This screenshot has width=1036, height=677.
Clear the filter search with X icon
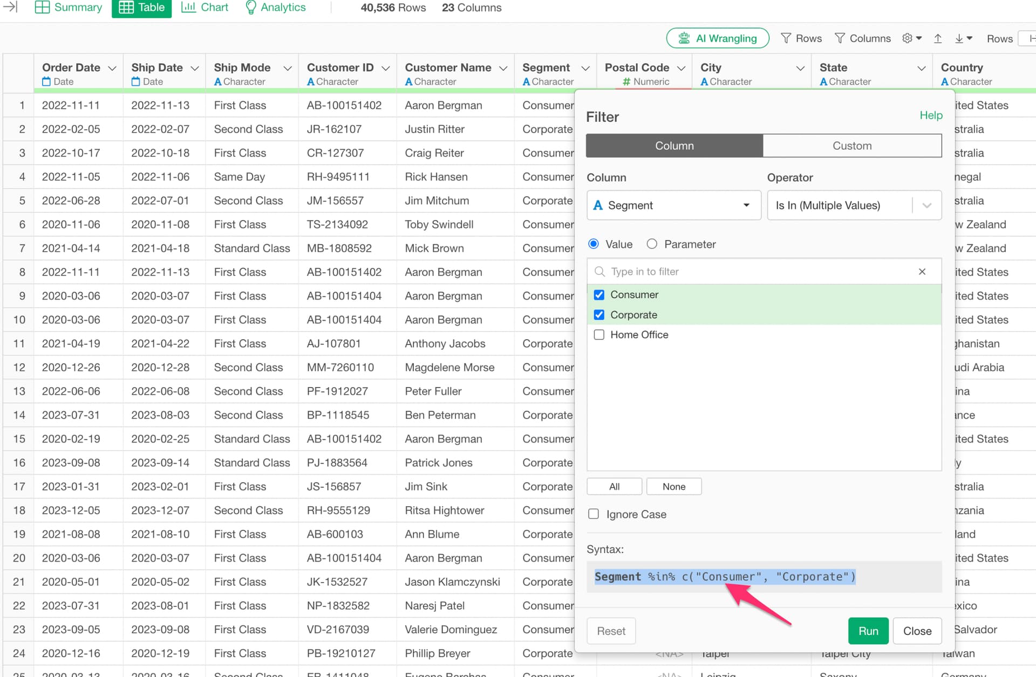pos(922,272)
